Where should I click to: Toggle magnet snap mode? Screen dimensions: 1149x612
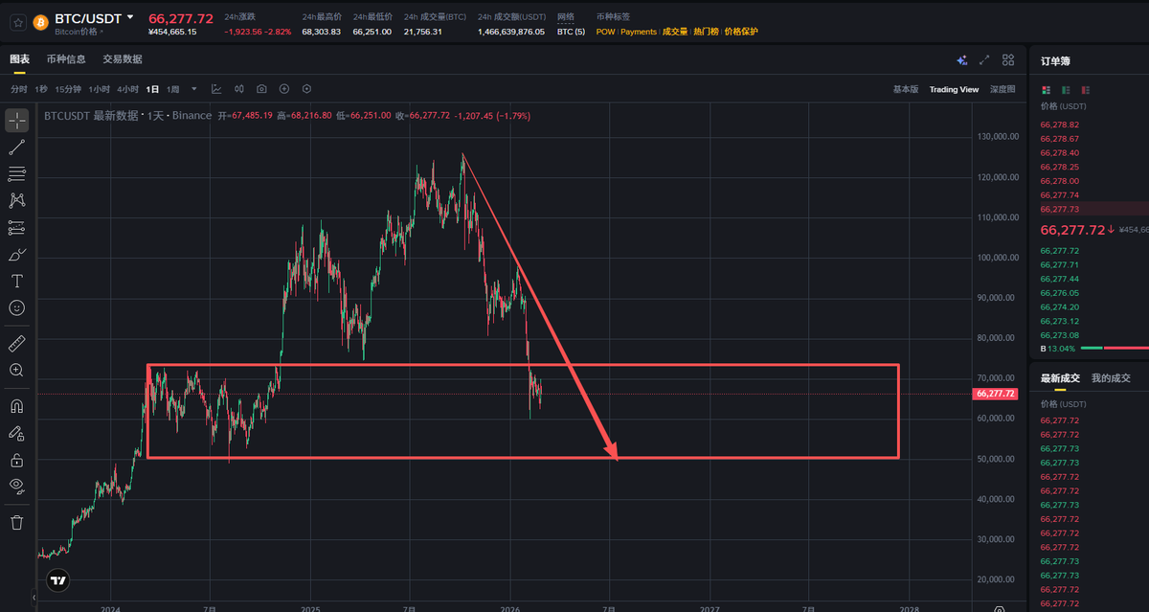click(16, 406)
